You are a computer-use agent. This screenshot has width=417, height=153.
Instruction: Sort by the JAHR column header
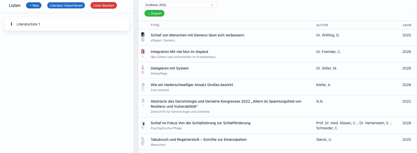pyautogui.click(x=407, y=25)
